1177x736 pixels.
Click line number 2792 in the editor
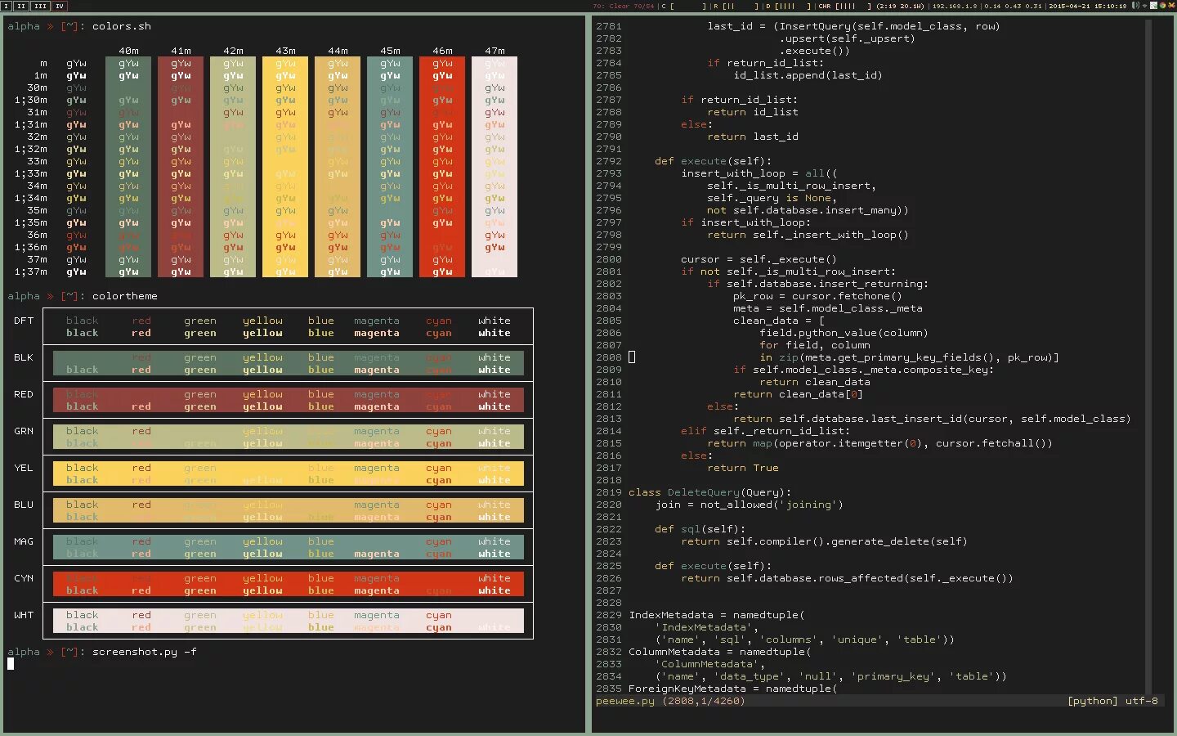[x=609, y=161]
